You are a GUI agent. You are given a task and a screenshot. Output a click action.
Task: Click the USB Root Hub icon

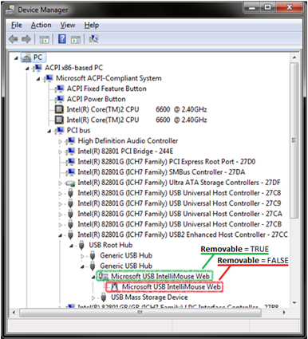point(81,245)
